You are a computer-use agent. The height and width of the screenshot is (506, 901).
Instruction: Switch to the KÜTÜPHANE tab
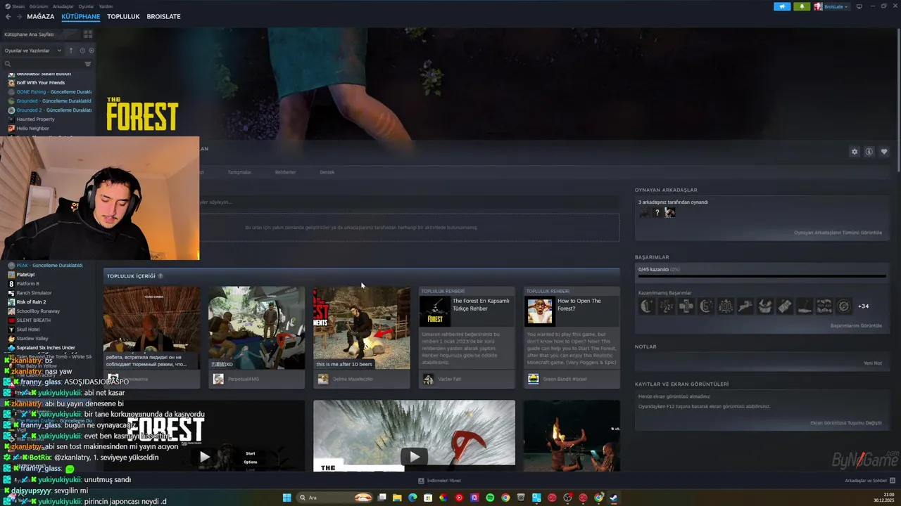[80, 16]
